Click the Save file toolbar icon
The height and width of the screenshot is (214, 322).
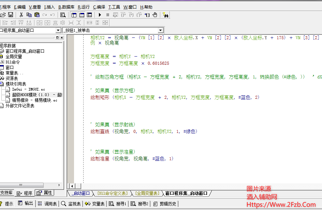(x=11, y=15)
